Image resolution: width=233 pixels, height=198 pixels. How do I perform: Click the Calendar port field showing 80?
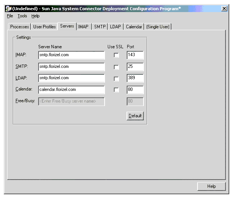coord(135,90)
